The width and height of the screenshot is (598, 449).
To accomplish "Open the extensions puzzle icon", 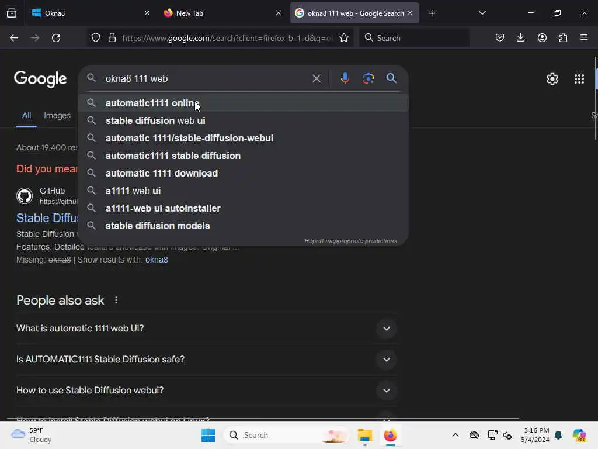I will pyautogui.click(x=563, y=38).
